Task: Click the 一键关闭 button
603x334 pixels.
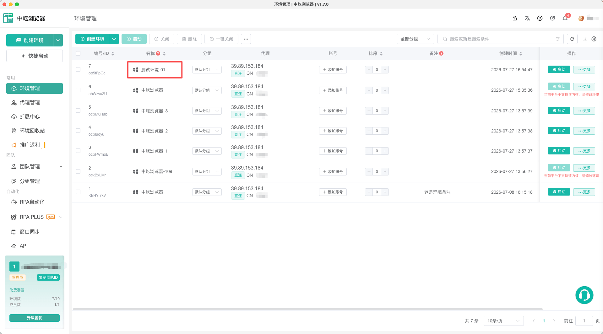Action: 221,39
